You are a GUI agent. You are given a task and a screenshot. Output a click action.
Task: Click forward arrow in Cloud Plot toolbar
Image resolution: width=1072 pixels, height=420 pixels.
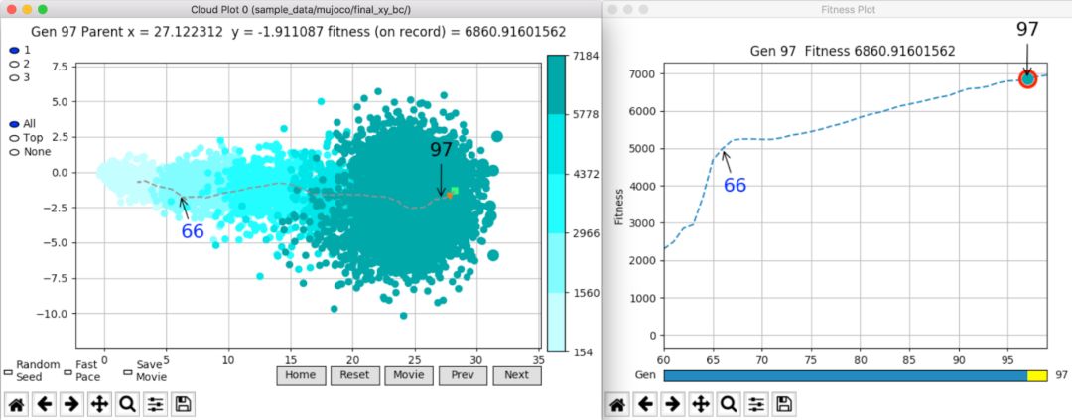(x=71, y=404)
